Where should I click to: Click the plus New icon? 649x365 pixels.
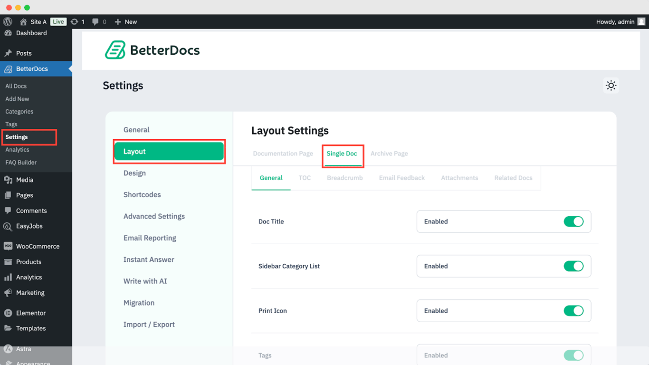pyautogui.click(x=118, y=22)
